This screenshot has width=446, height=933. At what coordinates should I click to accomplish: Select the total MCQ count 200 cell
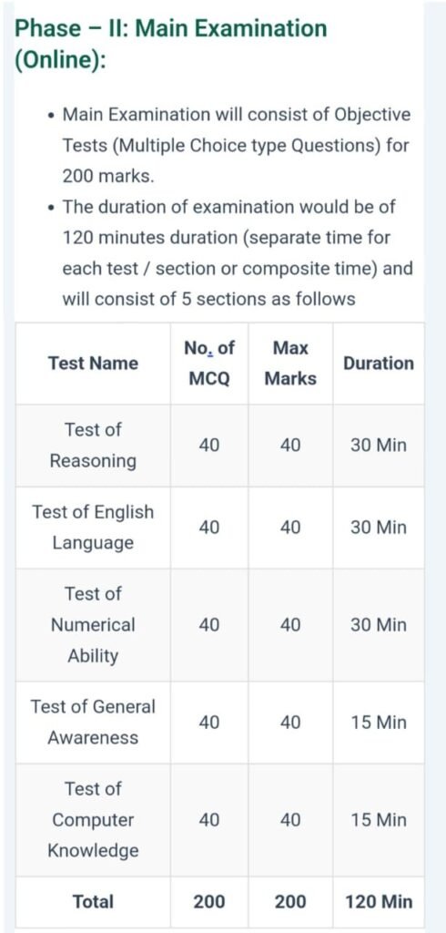(x=209, y=901)
